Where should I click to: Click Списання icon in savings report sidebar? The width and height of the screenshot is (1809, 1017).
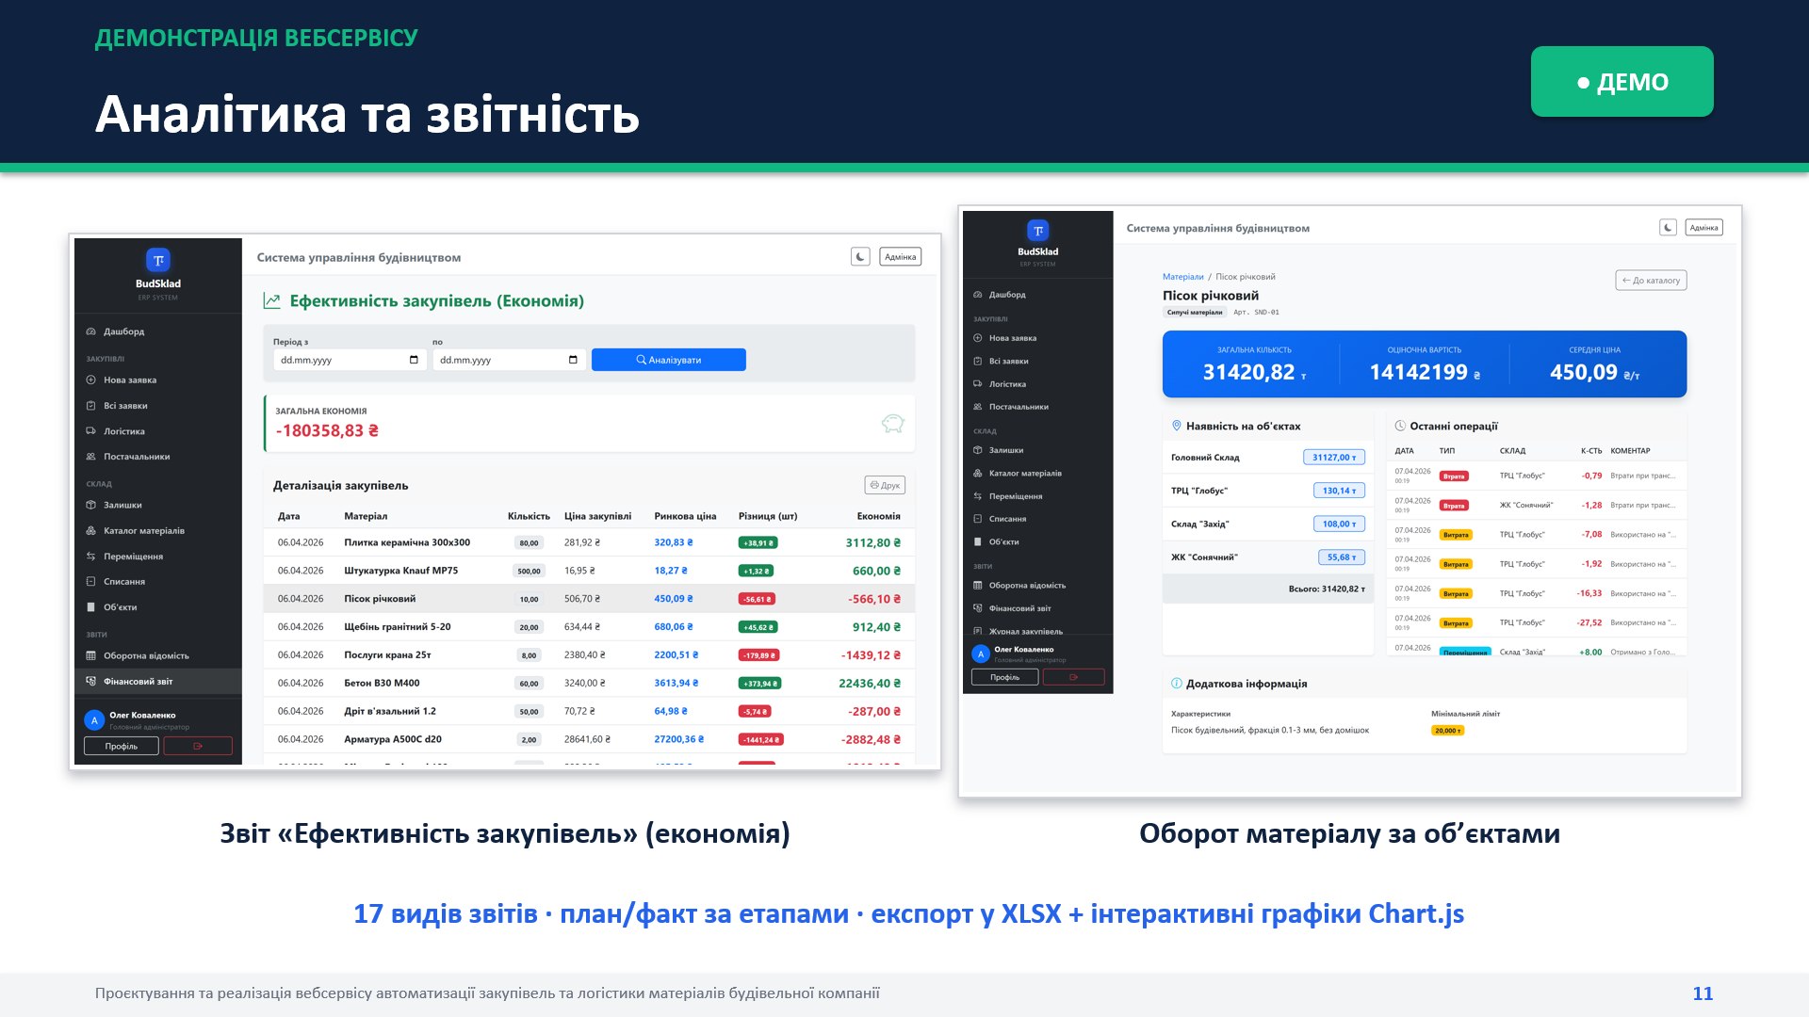pyautogui.click(x=90, y=582)
